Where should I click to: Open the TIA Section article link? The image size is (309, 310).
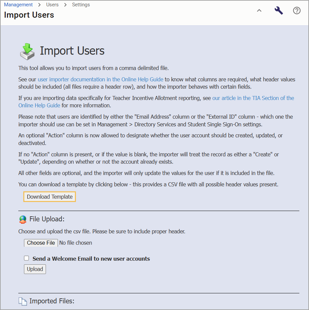pos(253,98)
